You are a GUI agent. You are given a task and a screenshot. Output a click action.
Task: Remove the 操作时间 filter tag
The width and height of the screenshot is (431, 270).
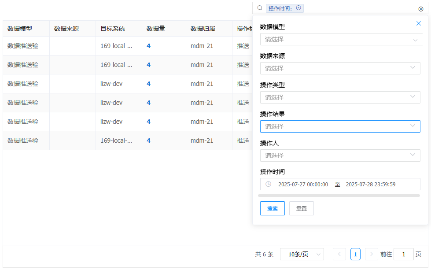coord(298,8)
